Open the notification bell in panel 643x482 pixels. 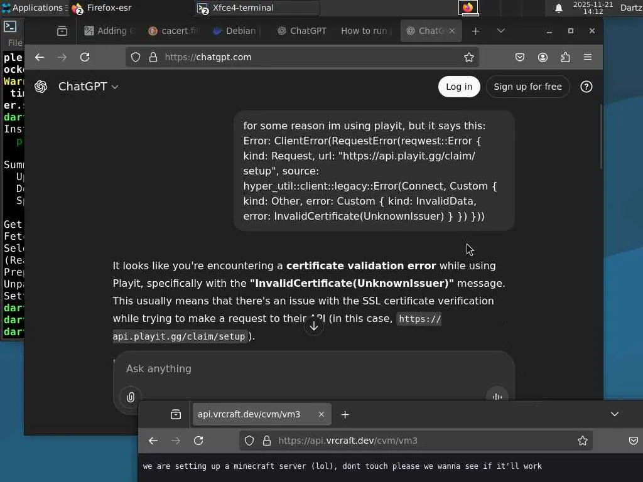pyautogui.click(x=558, y=8)
